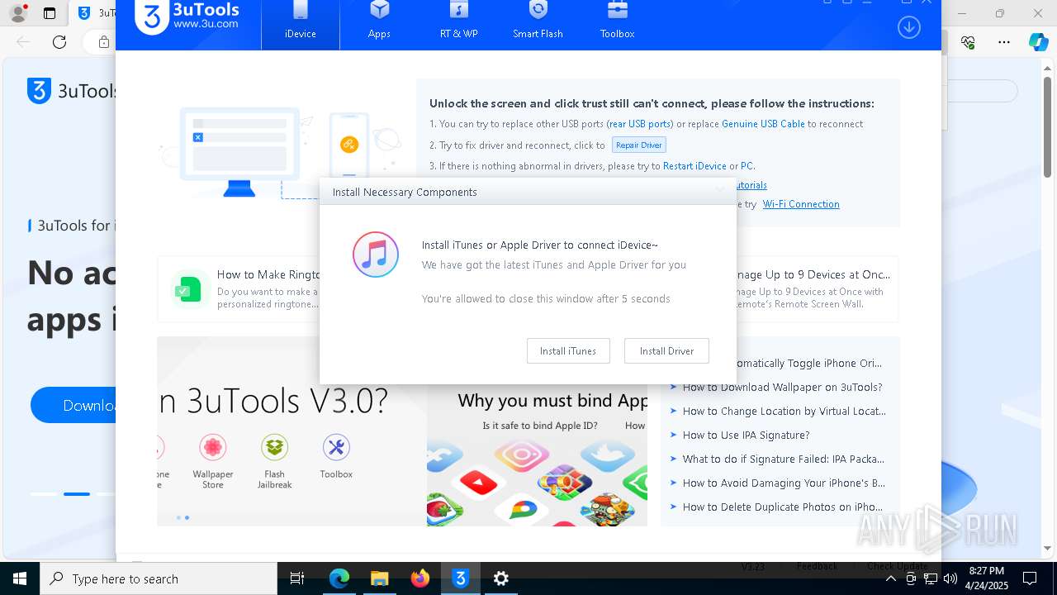1057x595 pixels.
Task: Open How to Download Wallpaper on 3uTools article
Action: 782,387
